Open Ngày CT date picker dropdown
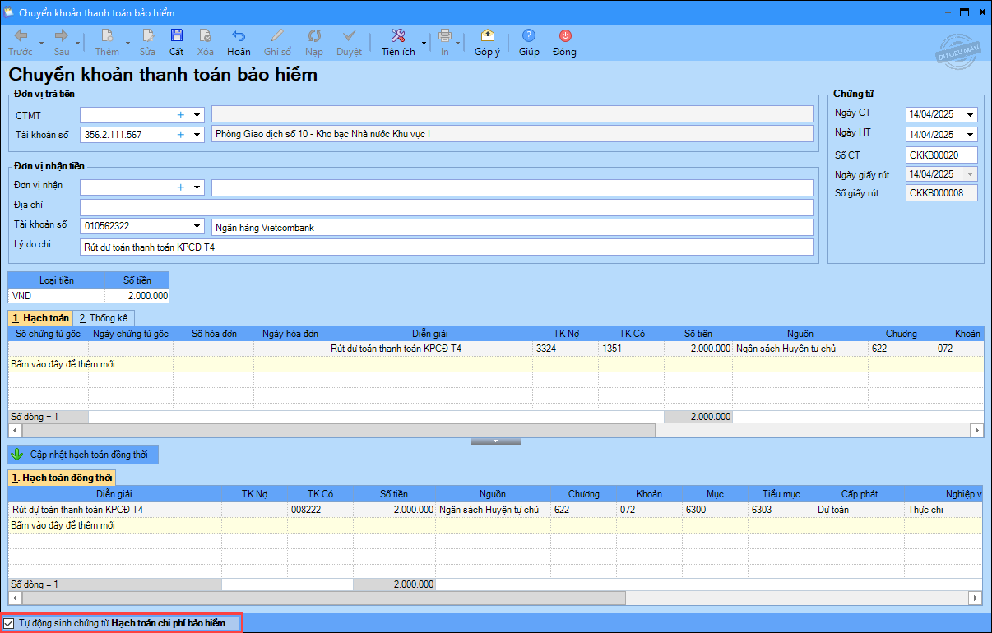The width and height of the screenshot is (992, 633). [971, 115]
